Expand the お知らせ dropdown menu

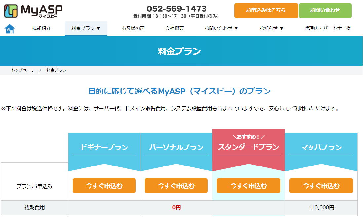(x=271, y=28)
